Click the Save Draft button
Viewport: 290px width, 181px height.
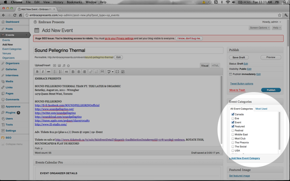pos(238,58)
